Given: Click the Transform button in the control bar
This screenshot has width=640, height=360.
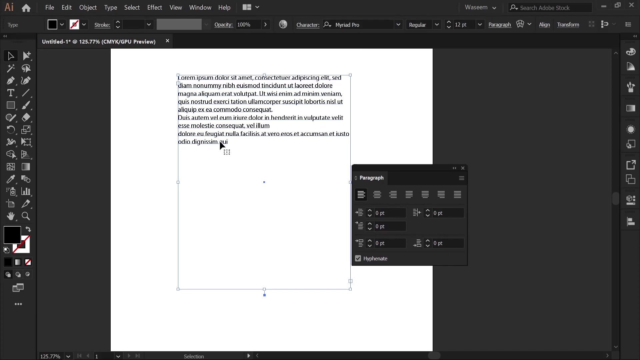Looking at the screenshot, I should click(x=568, y=24).
